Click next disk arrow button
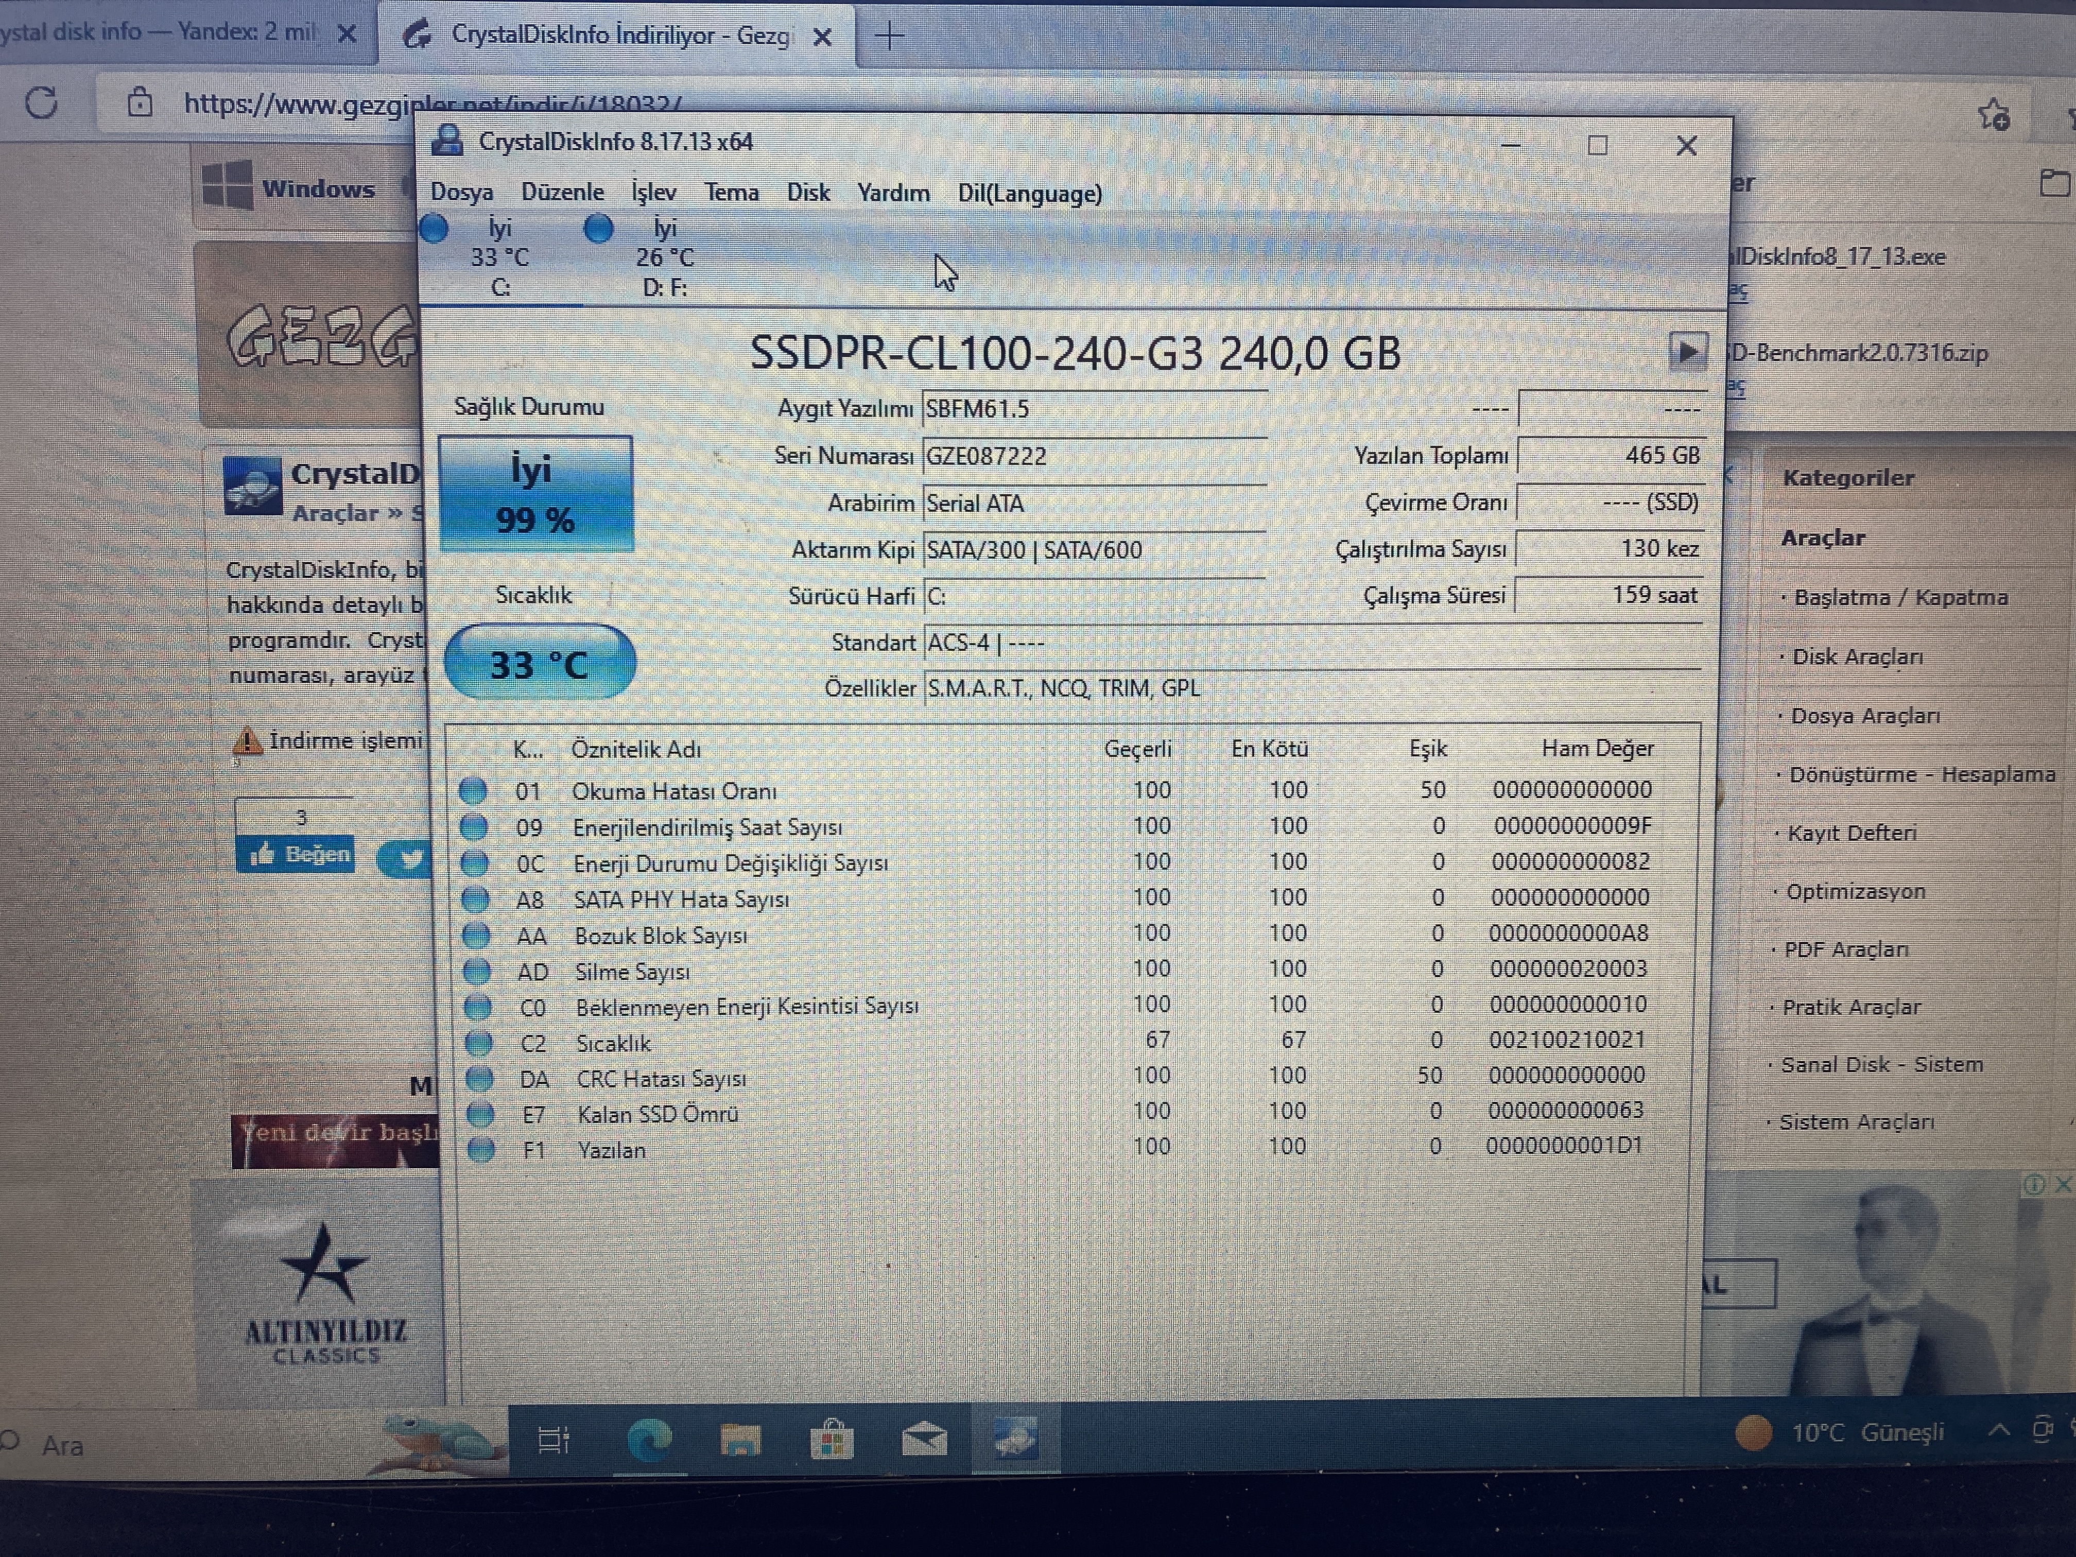The image size is (2076, 1557). coord(1687,353)
